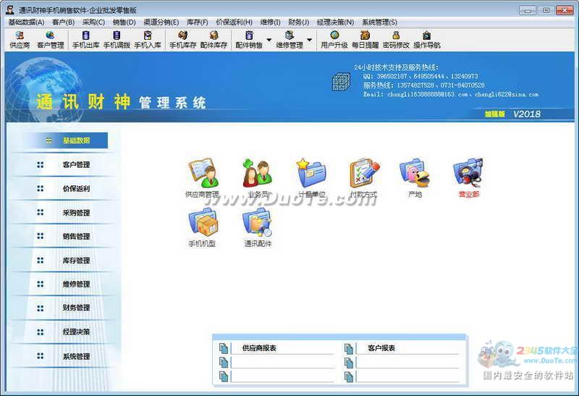Screen dimensions: 579x396
Task: Open 操作导航 in the toolbar
Action: (427, 40)
